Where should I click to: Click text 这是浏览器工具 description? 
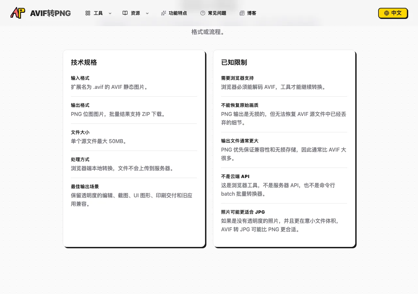click(x=278, y=190)
